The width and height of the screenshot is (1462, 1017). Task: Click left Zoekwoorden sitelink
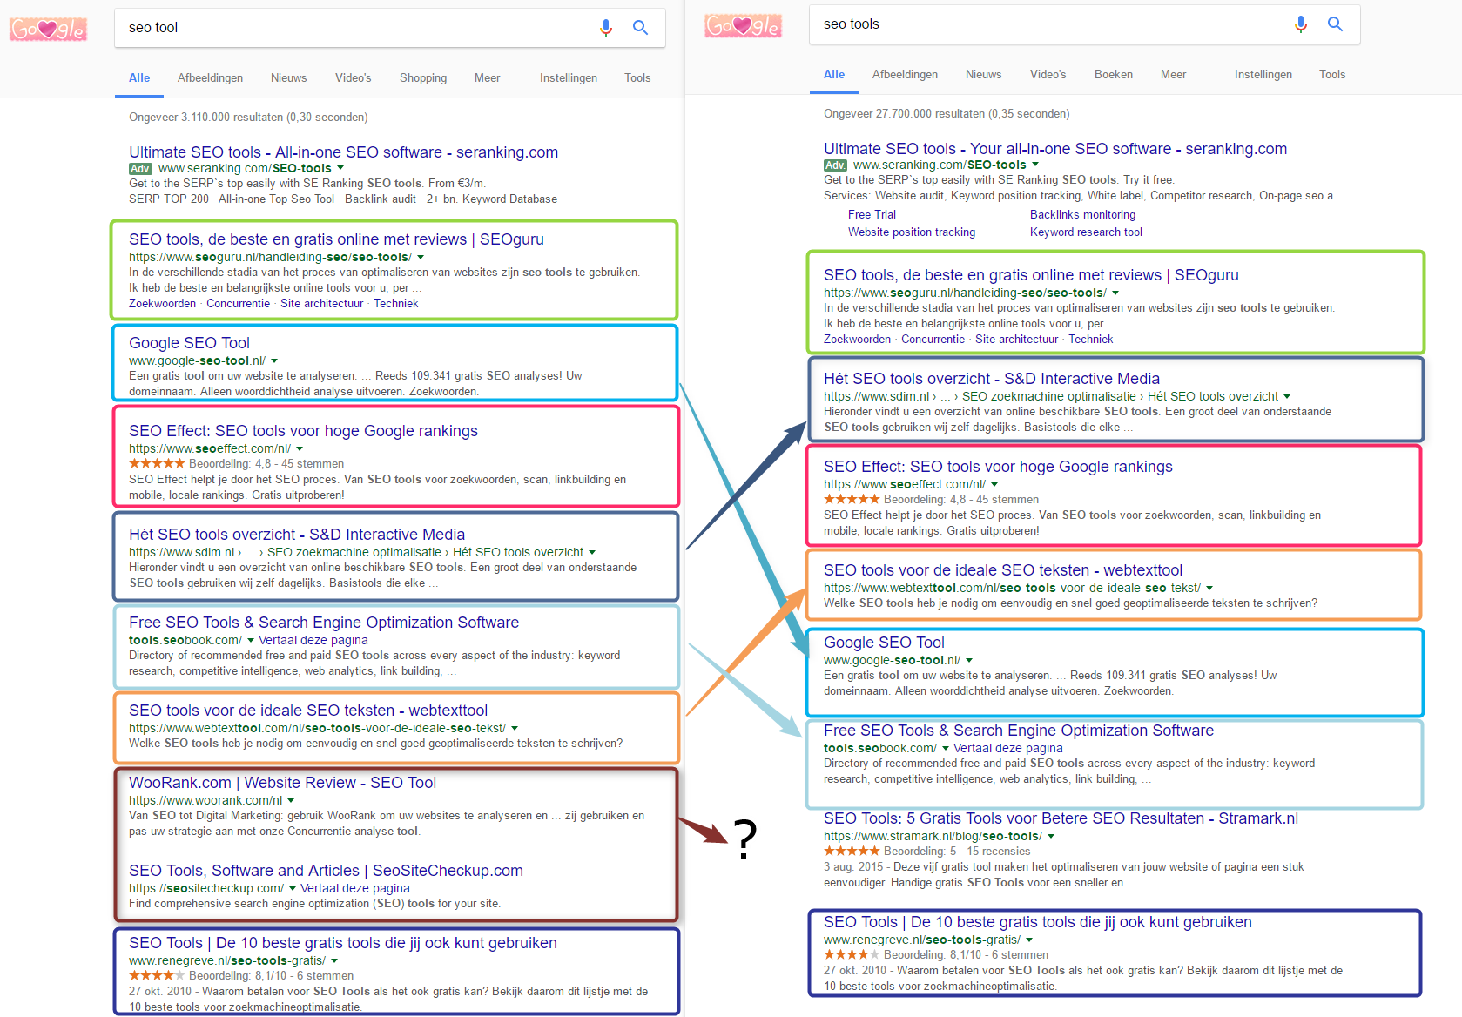(162, 303)
